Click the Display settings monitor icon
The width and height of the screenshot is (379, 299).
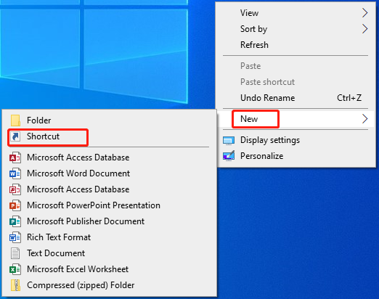point(229,141)
